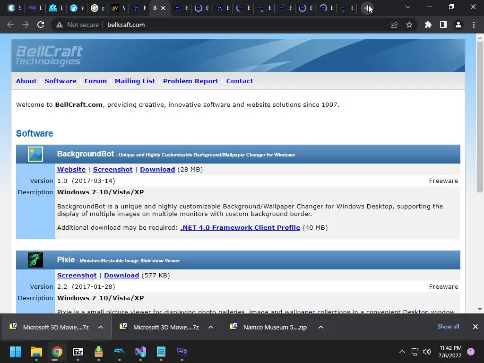Click the scrollbar down arrow
Screen dimensions: 484x363
(x=480, y=309)
